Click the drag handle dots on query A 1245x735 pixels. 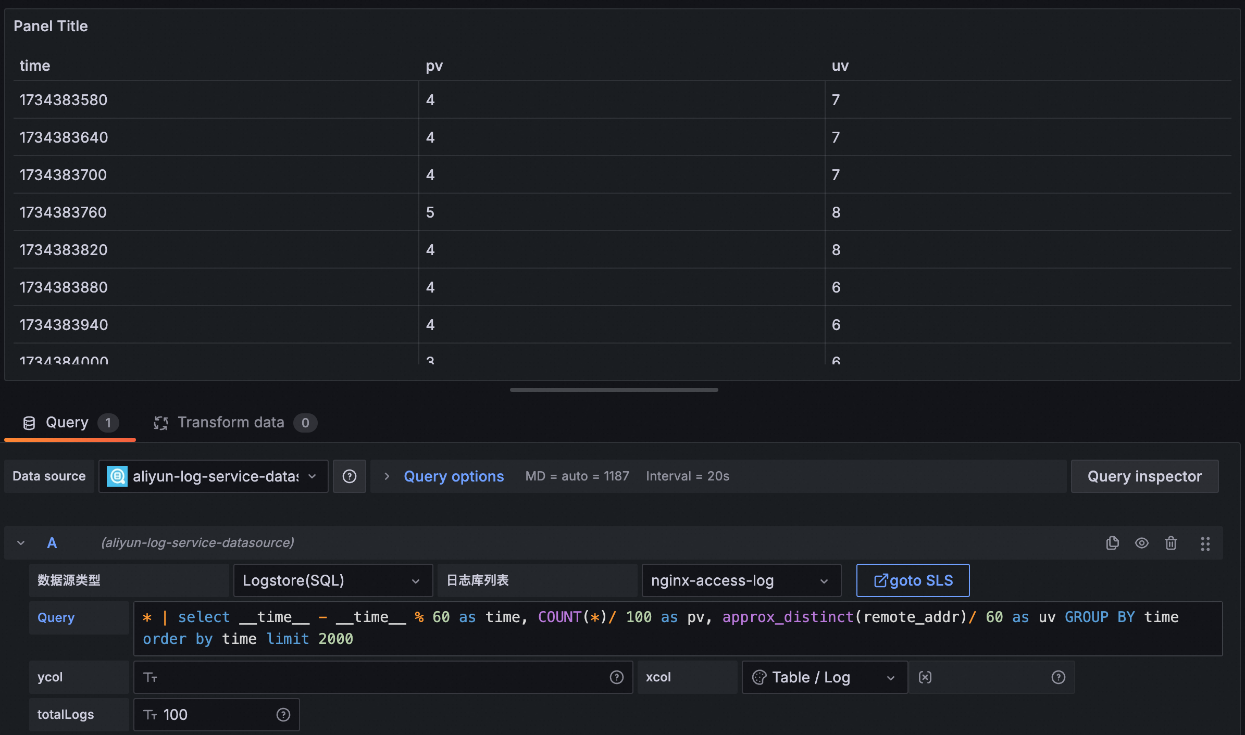click(1205, 543)
